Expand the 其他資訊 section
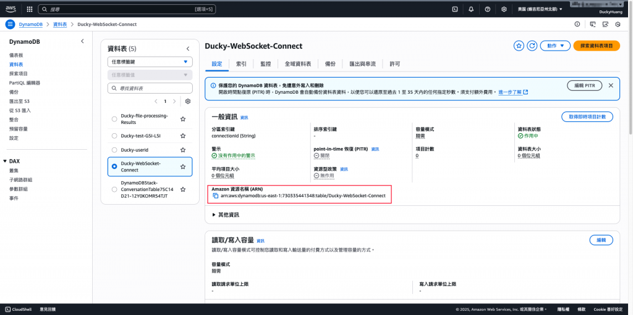 (226, 215)
